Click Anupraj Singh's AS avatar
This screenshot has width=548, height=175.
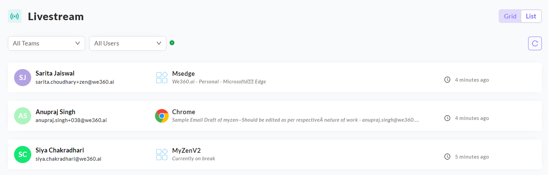pos(23,116)
